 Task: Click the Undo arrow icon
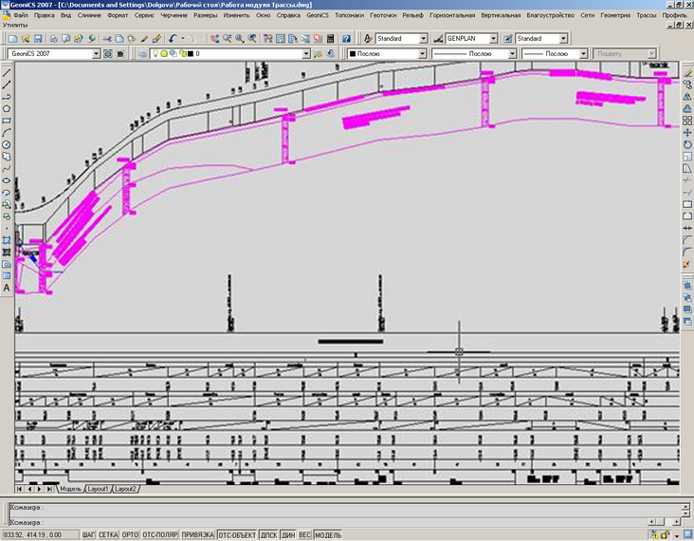coord(173,39)
